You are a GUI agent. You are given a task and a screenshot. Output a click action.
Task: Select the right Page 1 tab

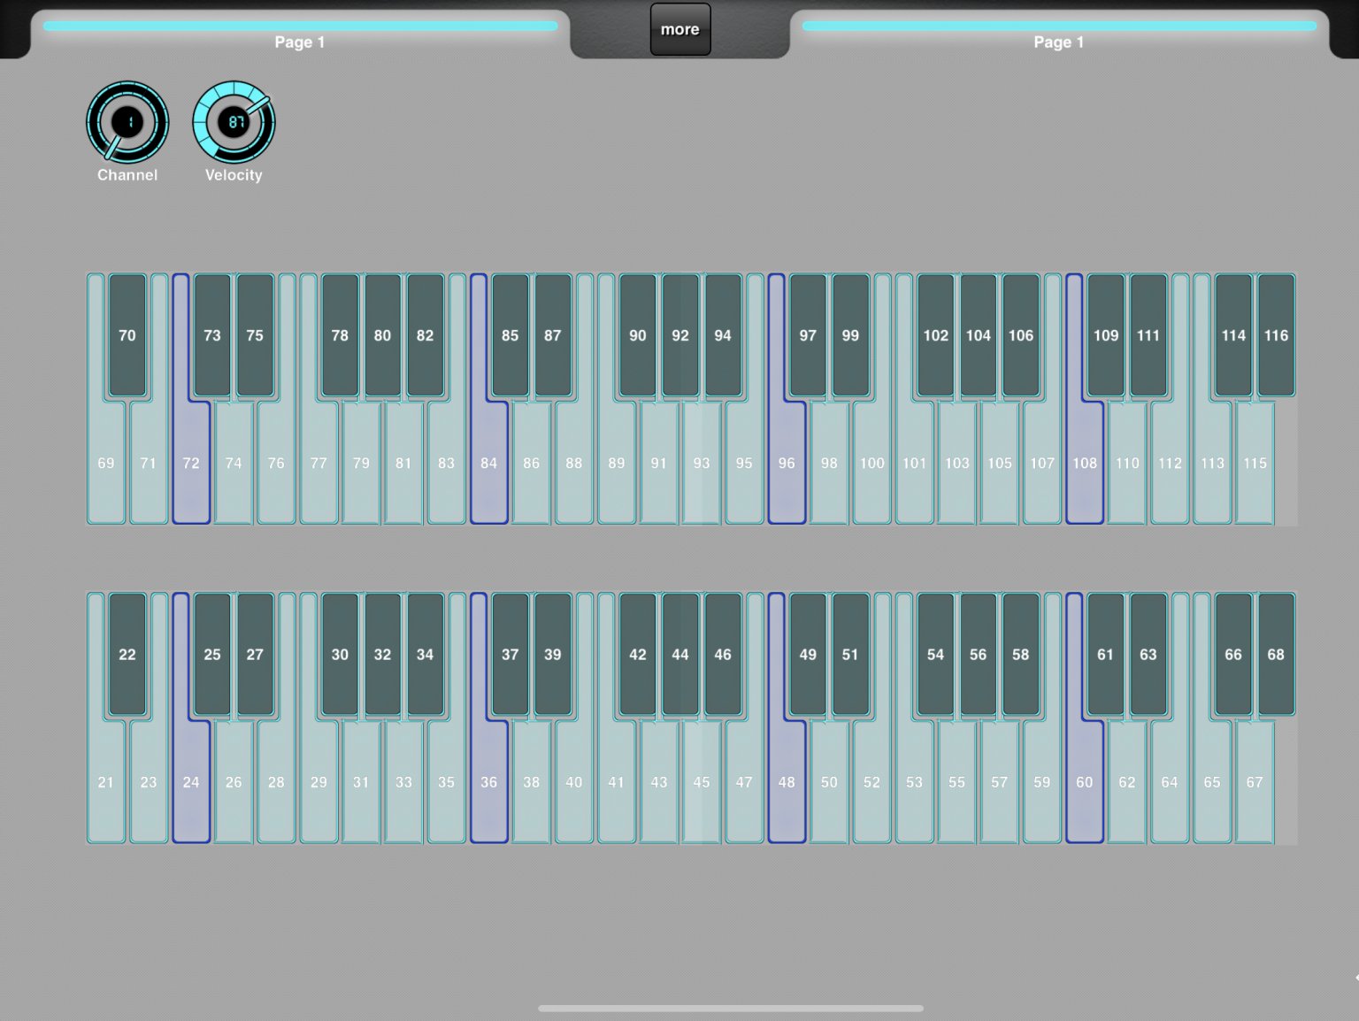tap(1059, 33)
